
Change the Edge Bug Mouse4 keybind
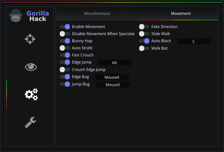pos(112,77)
